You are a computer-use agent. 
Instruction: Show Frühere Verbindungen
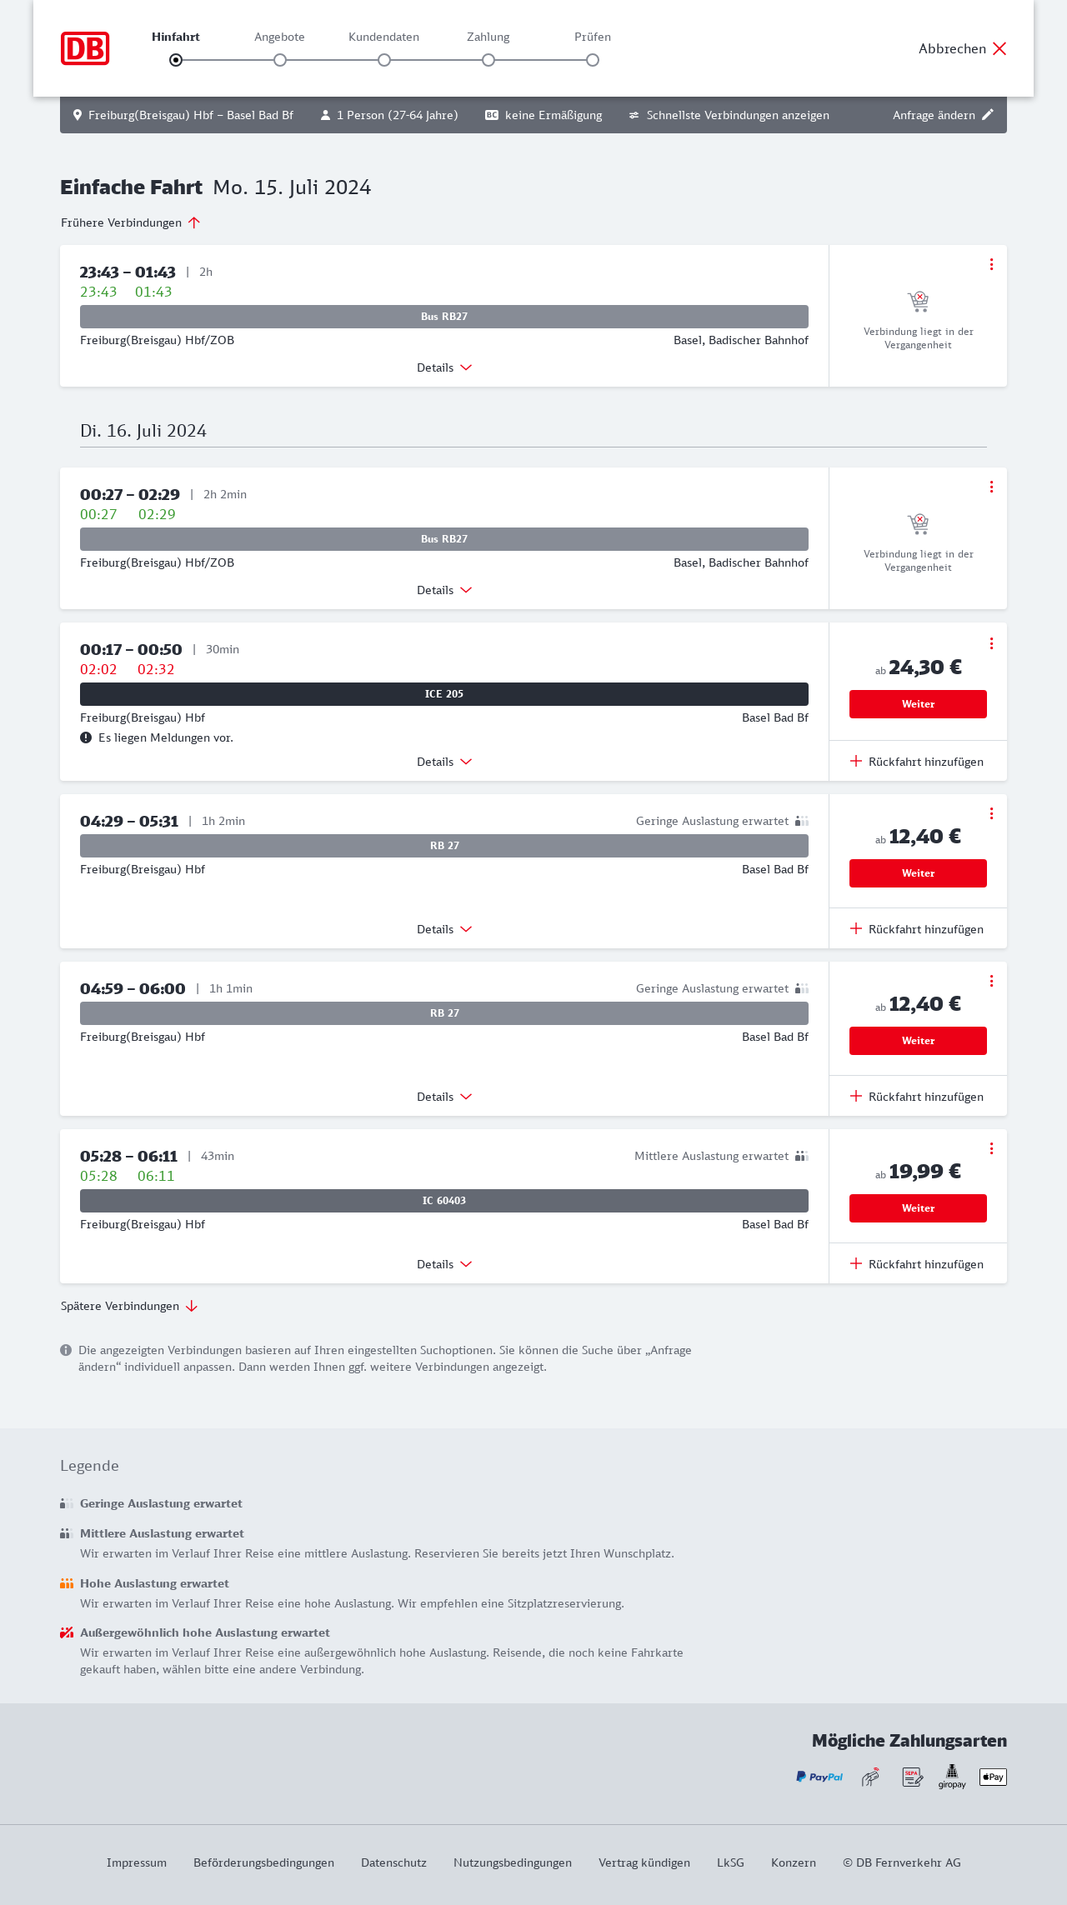[131, 222]
